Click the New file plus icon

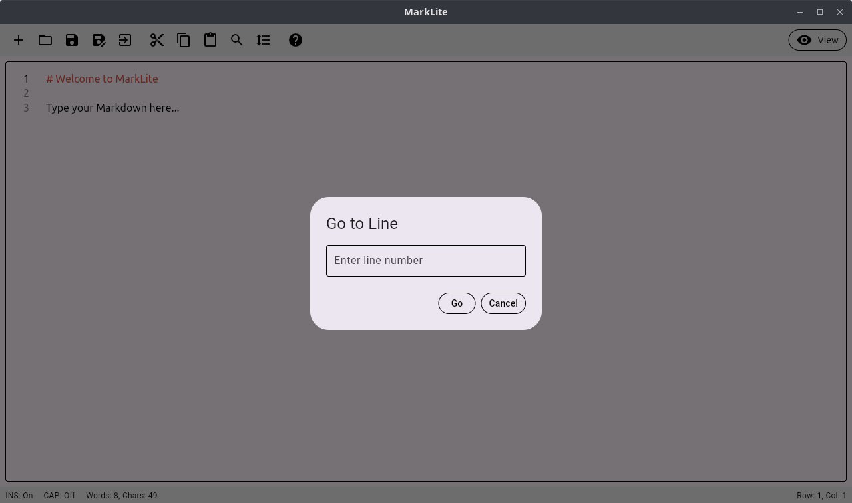19,40
